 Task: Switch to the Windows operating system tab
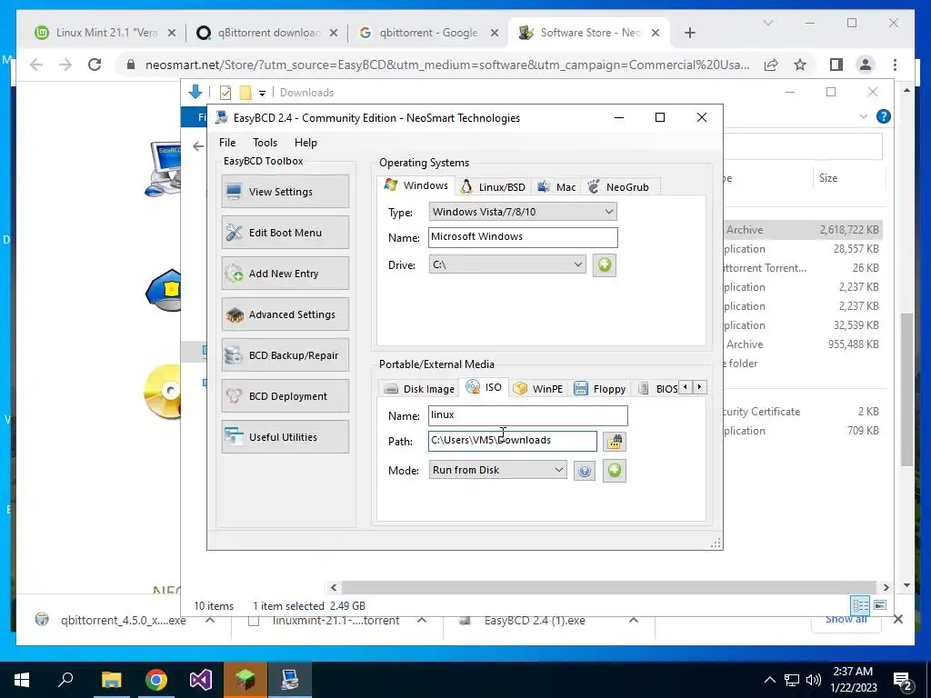416,185
